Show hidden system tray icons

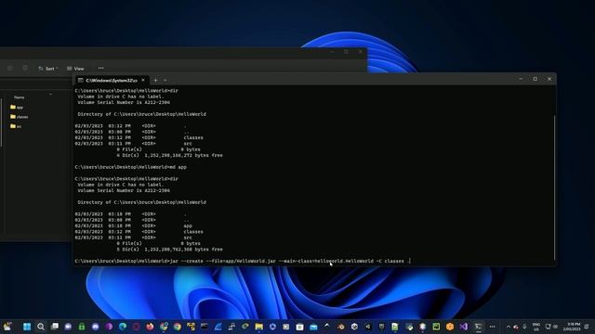509,327
